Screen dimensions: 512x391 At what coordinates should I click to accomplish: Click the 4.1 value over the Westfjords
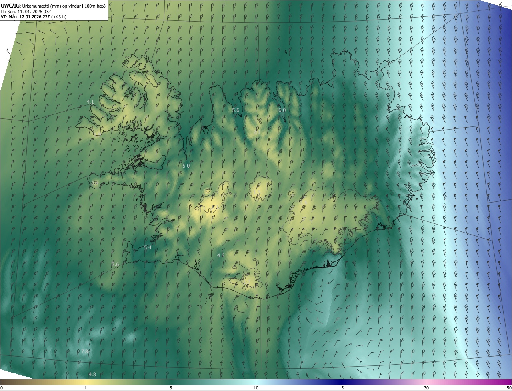[90, 102]
